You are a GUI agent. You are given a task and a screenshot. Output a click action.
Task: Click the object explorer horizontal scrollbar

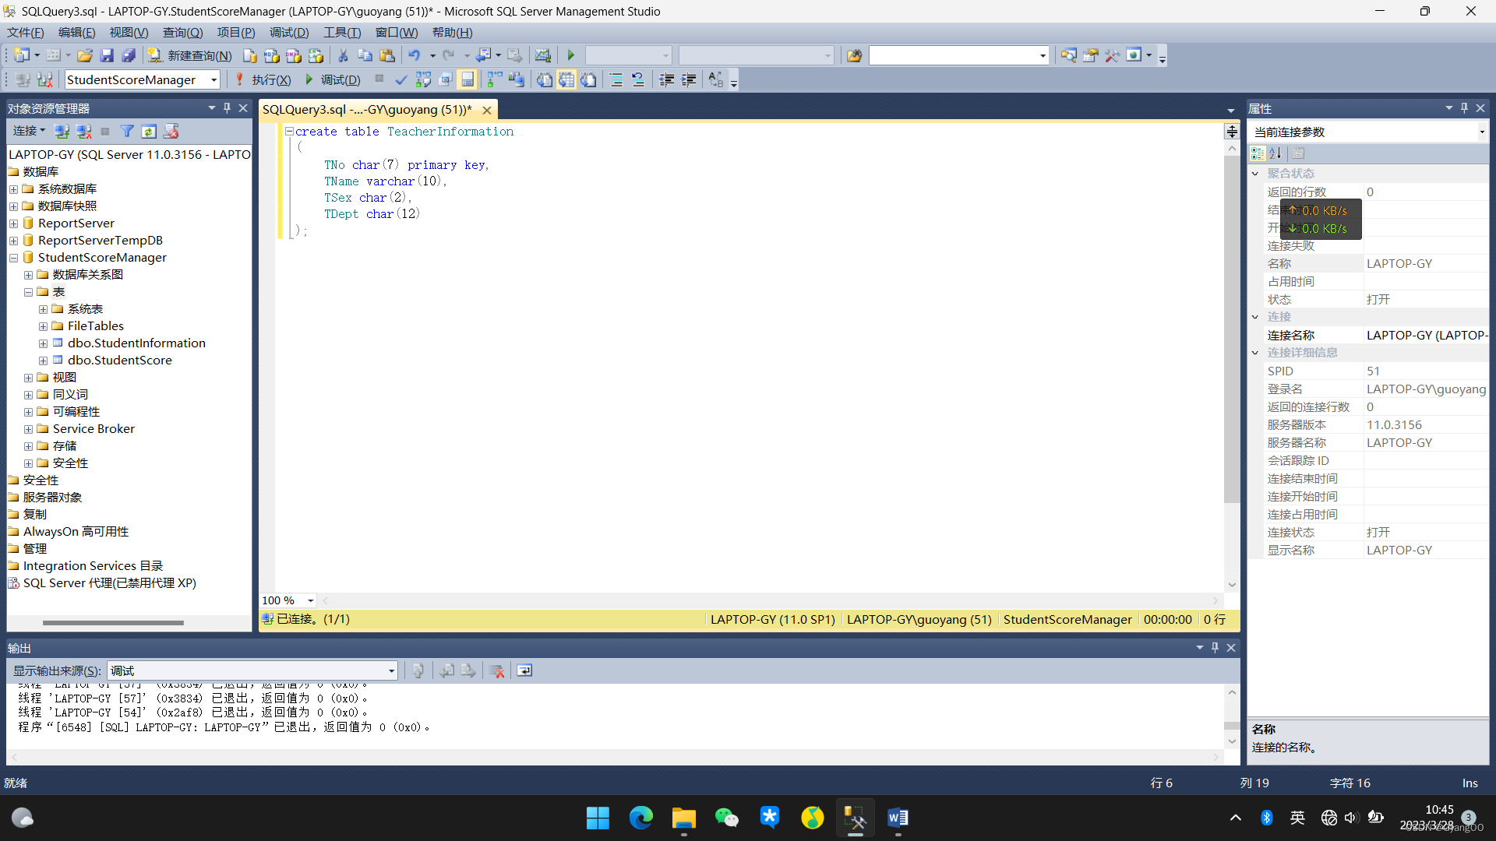click(113, 623)
